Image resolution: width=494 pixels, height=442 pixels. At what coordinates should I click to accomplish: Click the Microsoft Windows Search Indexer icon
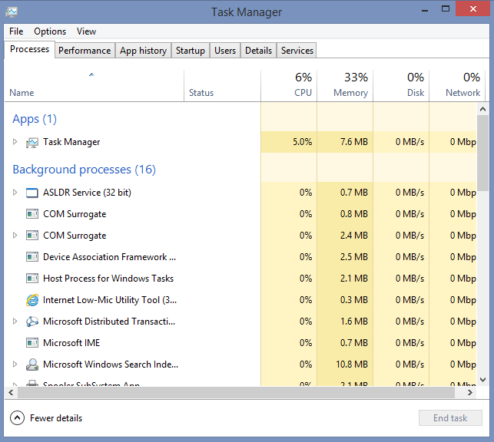coord(32,364)
